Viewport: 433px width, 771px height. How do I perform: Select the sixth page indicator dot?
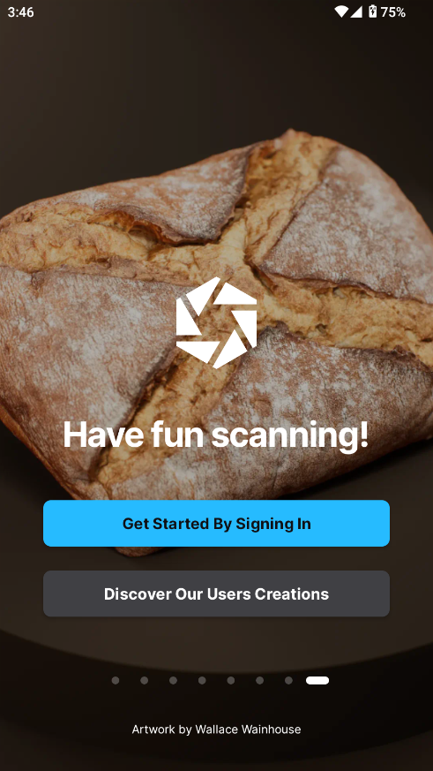259,681
